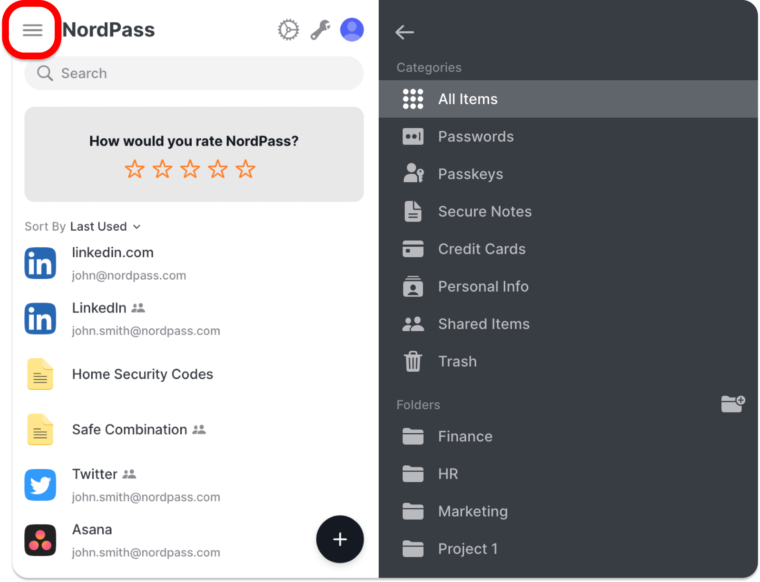Viewport: 760px width, 582px height.
Task: Click the Asana logo icon
Action: [x=40, y=540]
